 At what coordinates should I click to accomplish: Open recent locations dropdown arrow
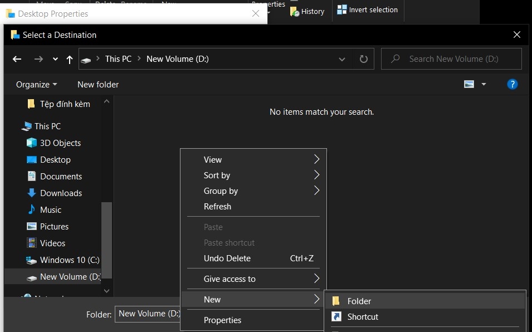click(55, 60)
